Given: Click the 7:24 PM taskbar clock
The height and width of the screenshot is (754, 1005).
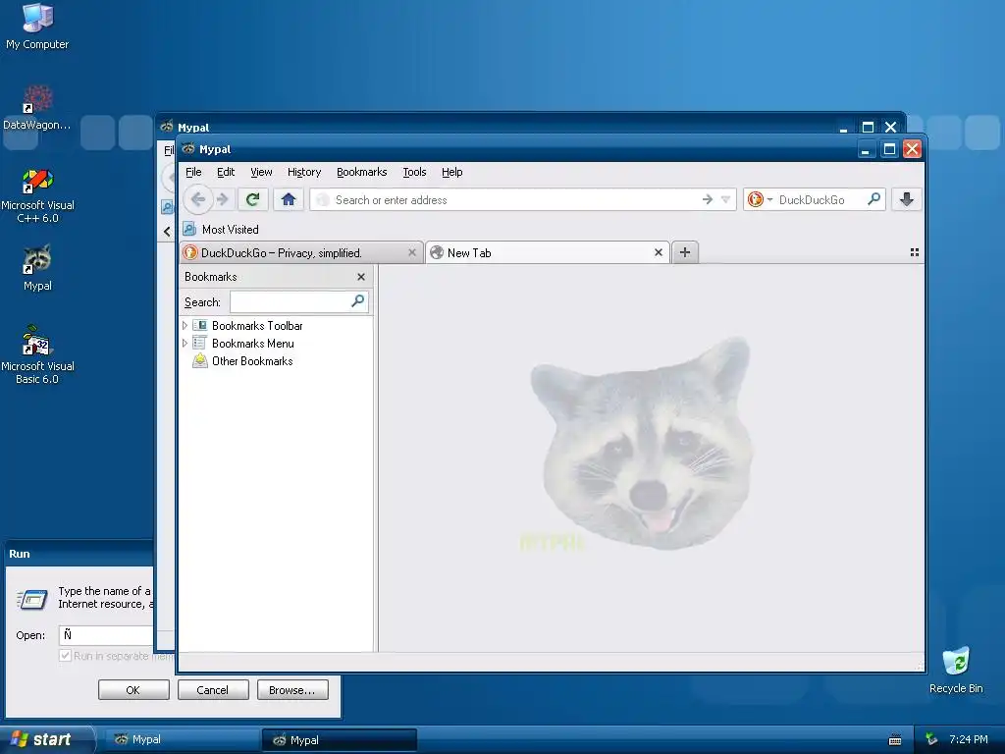Looking at the screenshot, I should coord(968,739).
